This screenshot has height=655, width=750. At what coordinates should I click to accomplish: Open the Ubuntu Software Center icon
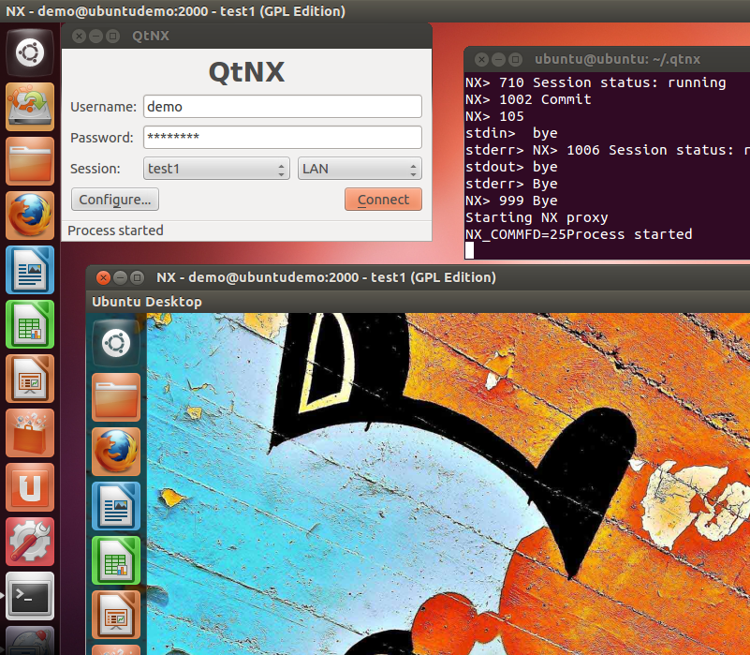[x=29, y=432]
